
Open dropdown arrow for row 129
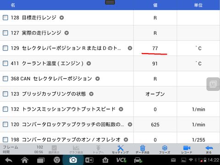130,48
